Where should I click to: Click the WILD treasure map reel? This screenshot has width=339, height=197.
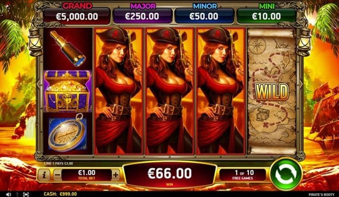tap(272, 91)
